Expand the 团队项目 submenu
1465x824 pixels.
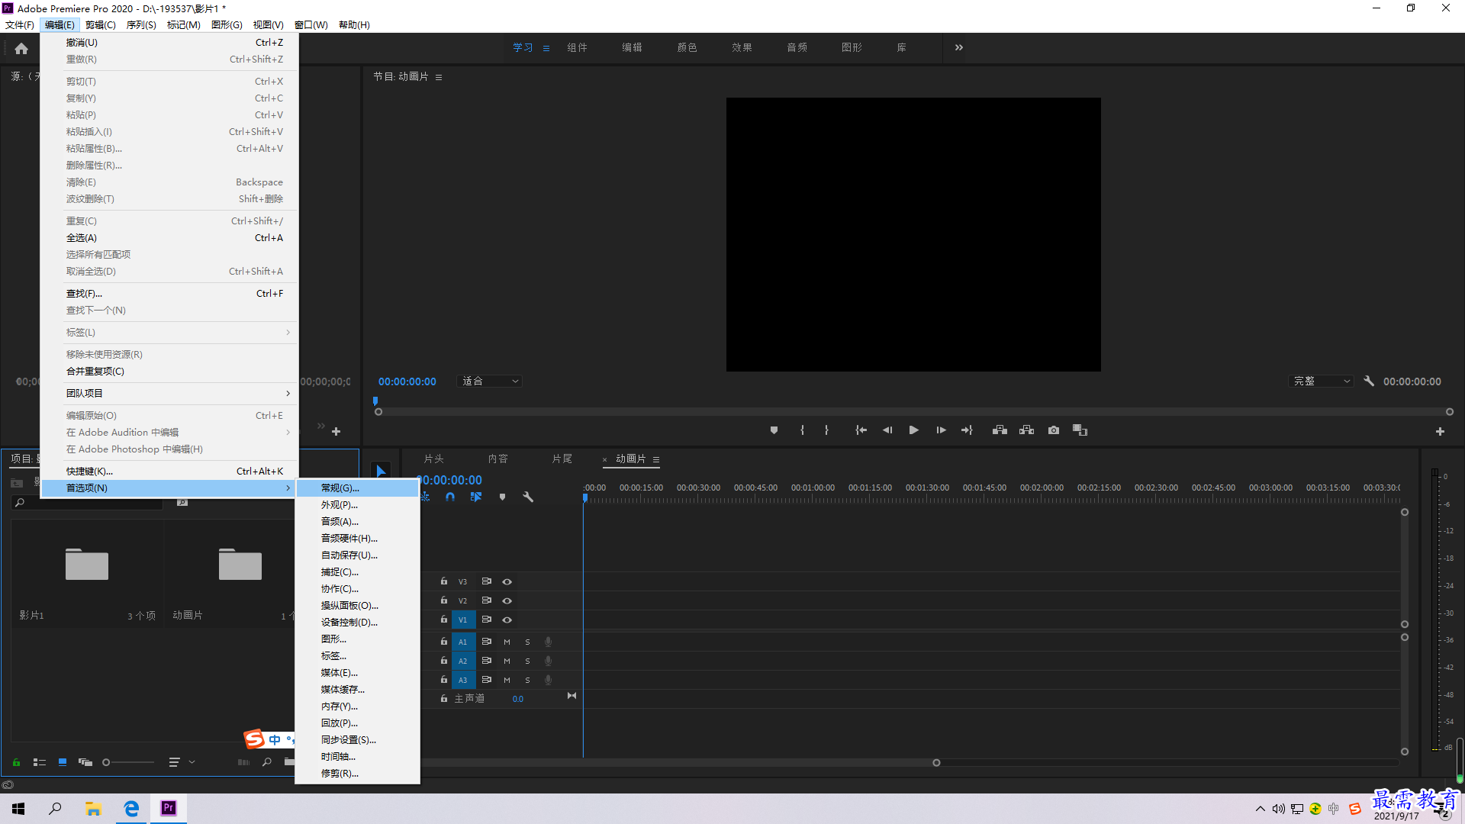[169, 393]
